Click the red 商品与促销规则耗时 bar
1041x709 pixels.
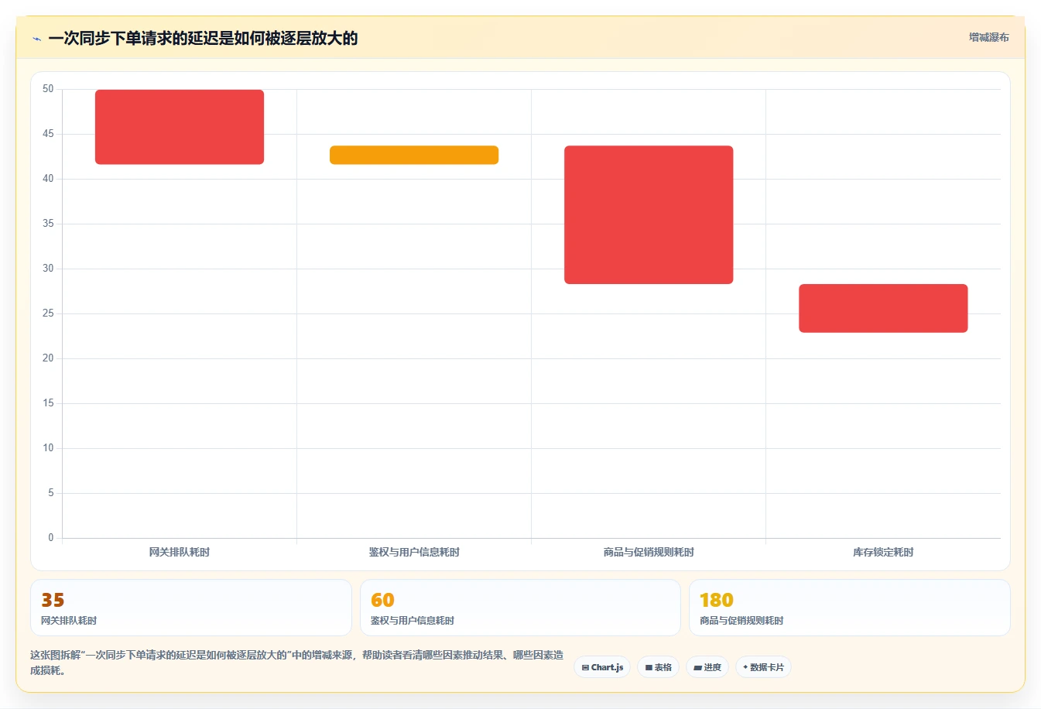(x=649, y=214)
